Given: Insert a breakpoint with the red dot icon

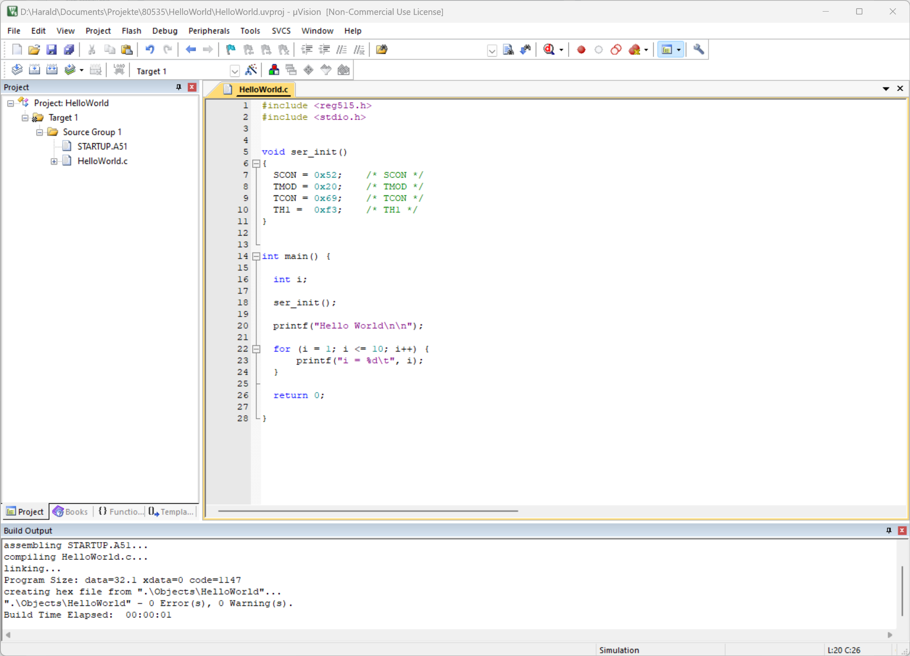Looking at the screenshot, I should (581, 50).
